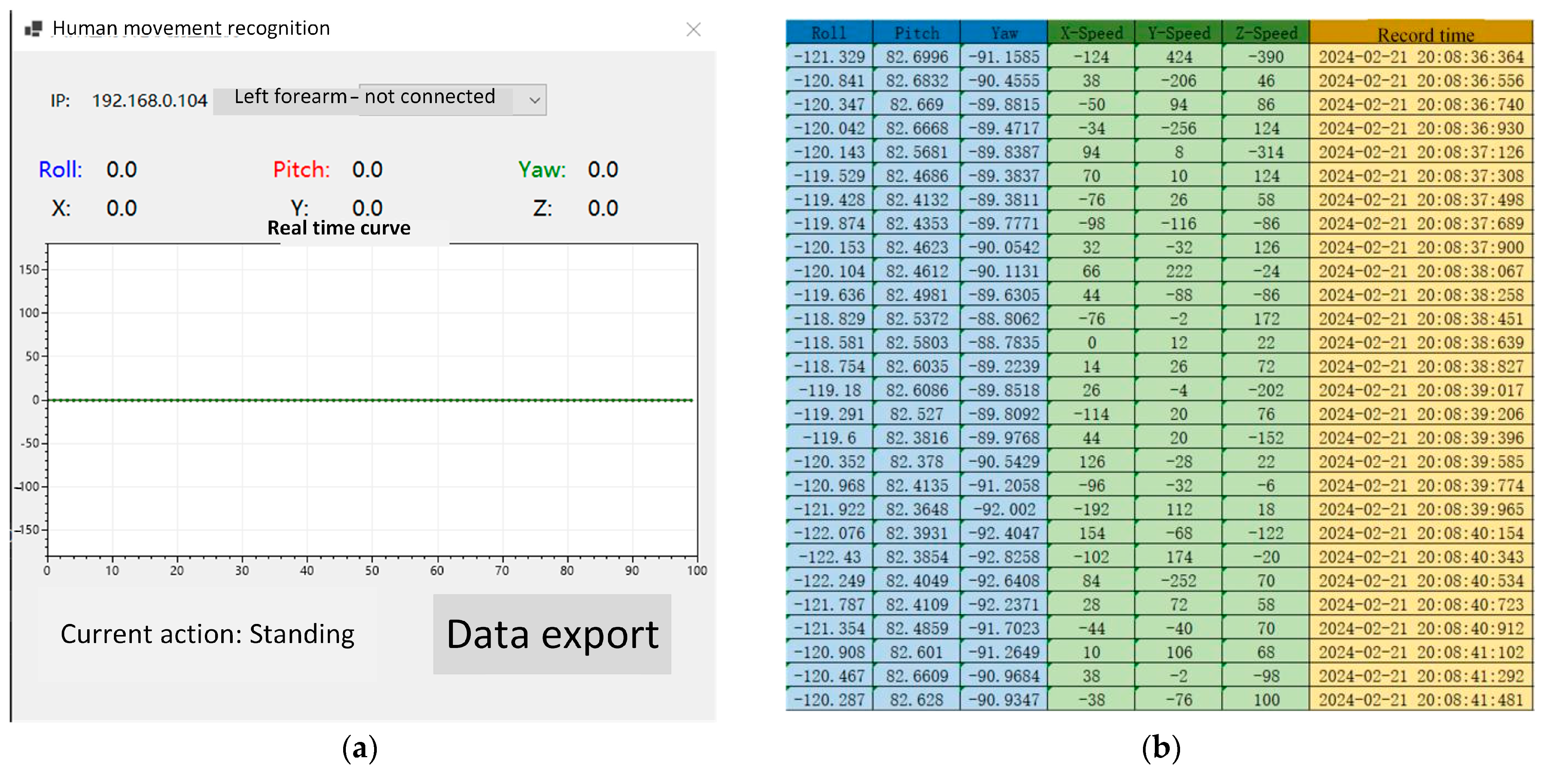Click the Real time curve title

[339, 228]
